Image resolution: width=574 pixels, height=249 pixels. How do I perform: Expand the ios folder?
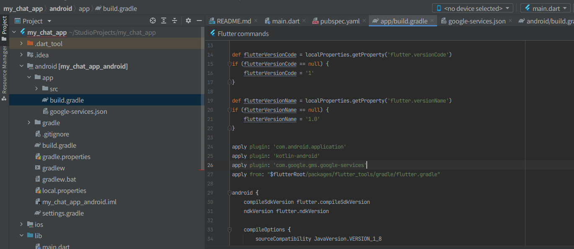point(22,224)
